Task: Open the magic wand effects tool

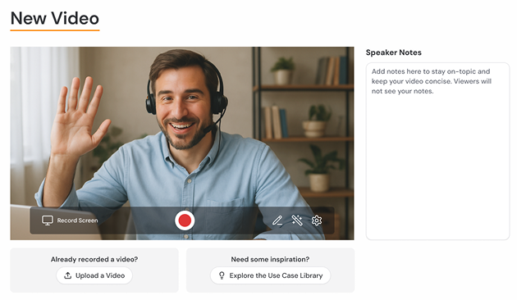Action: coord(297,220)
